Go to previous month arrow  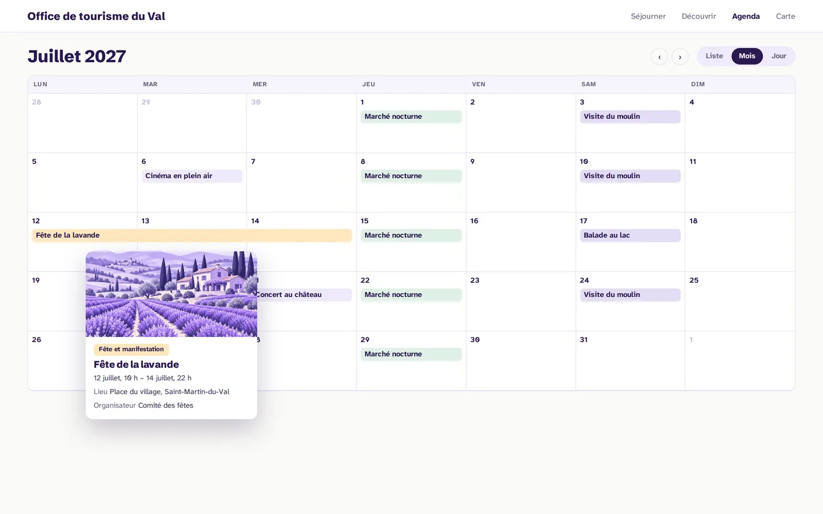point(659,57)
